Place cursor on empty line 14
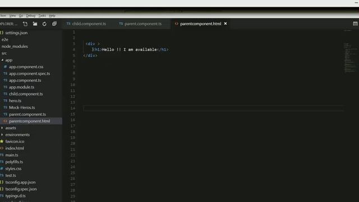The width and height of the screenshot is (359, 202). 213,108
